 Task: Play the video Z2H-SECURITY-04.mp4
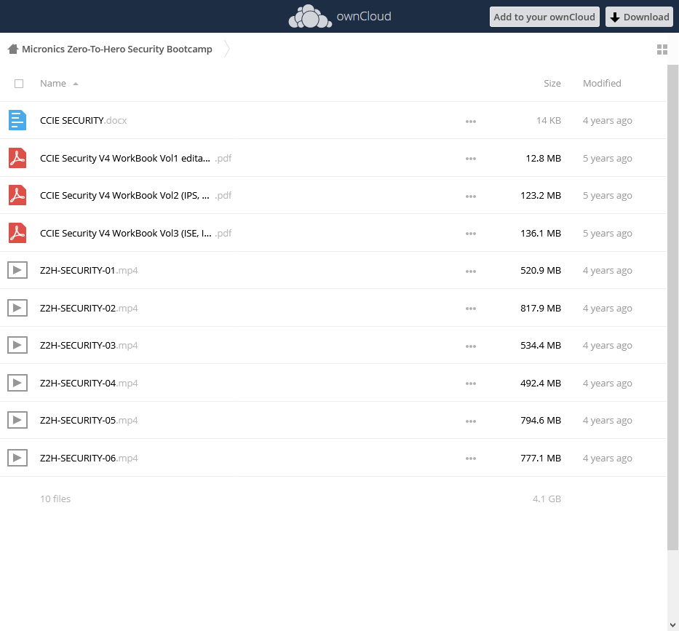(x=89, y=383)
